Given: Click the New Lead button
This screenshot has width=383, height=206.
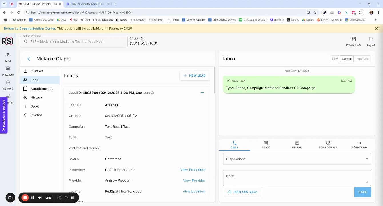Looking at the screenshot, I should [195, 76].
